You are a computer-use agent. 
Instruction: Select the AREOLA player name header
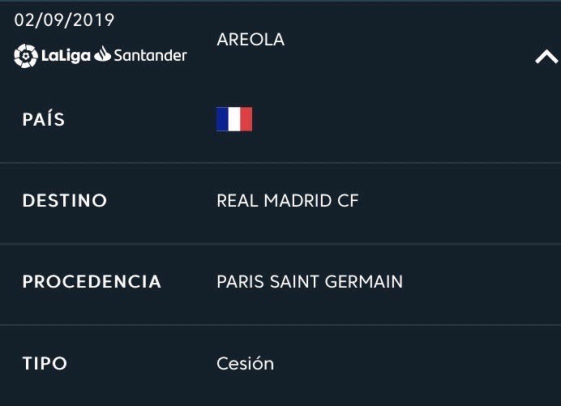click(x=250, y=39)
